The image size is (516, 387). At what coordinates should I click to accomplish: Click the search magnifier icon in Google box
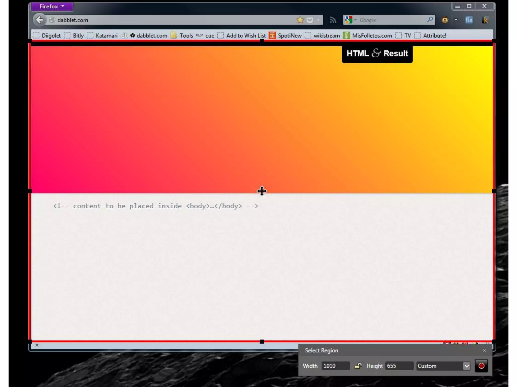(430, 20)
